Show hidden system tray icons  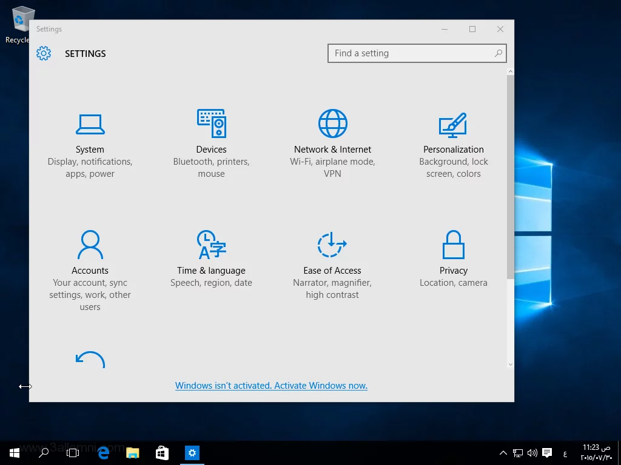[503, 453]
